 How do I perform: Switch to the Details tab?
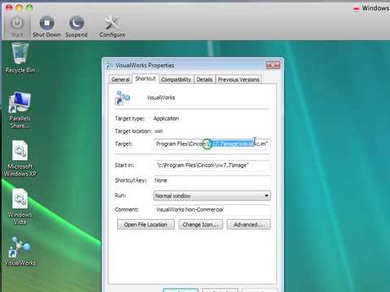205,79
